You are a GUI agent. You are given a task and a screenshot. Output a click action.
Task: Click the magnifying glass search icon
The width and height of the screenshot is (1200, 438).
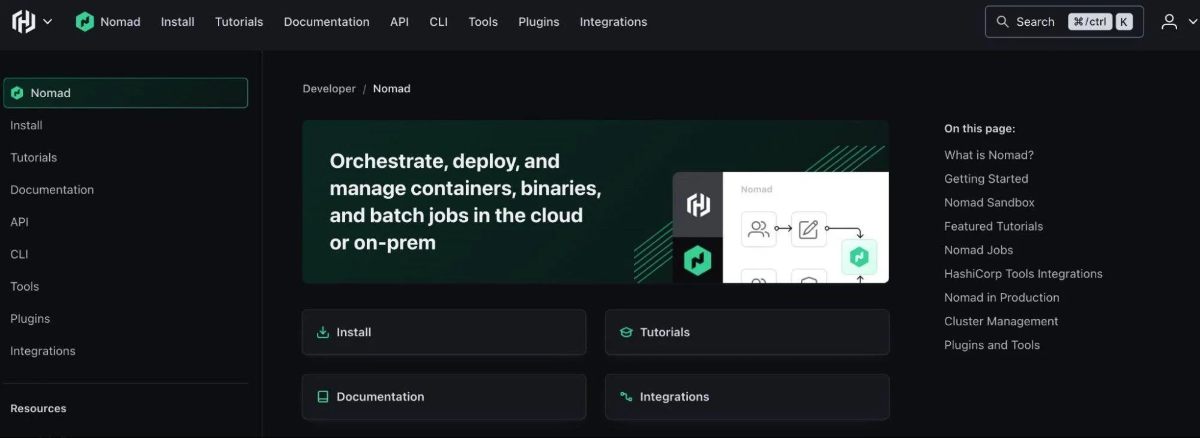tap(1002, 22)
